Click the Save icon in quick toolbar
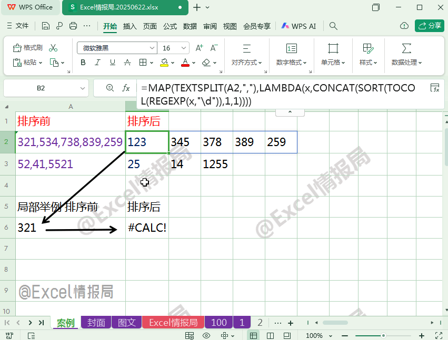The height and width of the screenshot is (340, 448). click(x=45, y=26)
